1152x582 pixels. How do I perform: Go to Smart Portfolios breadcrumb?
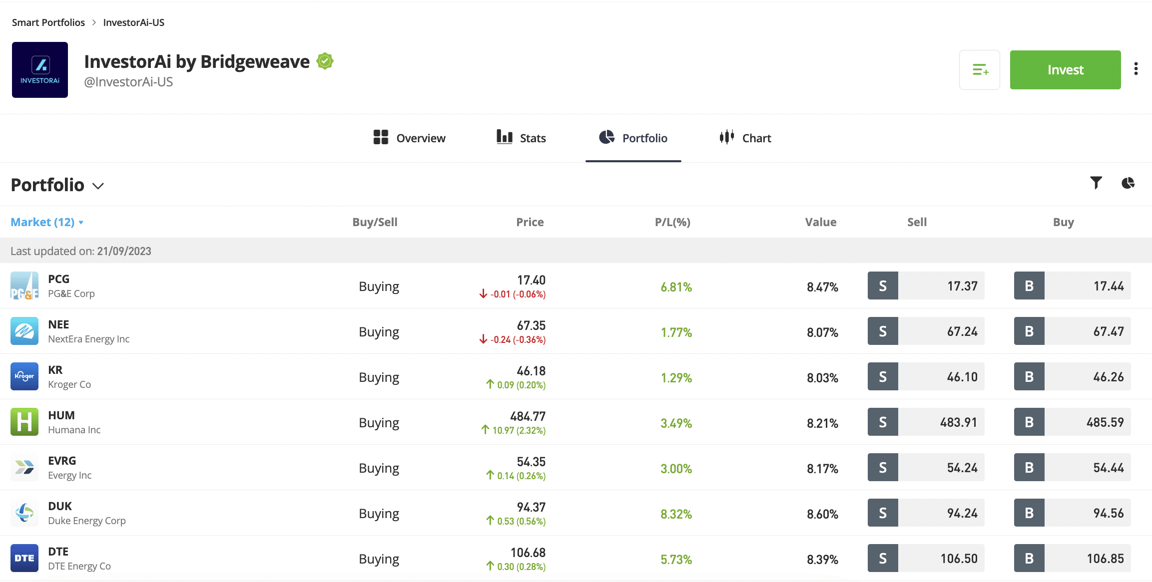pyautogui.click(x=48, y=22)
